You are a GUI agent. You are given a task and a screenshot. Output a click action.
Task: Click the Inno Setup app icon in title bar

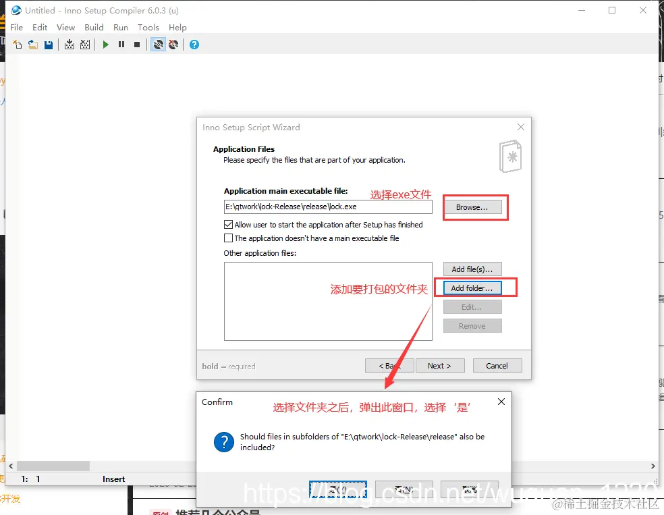[x=16, y=10]
